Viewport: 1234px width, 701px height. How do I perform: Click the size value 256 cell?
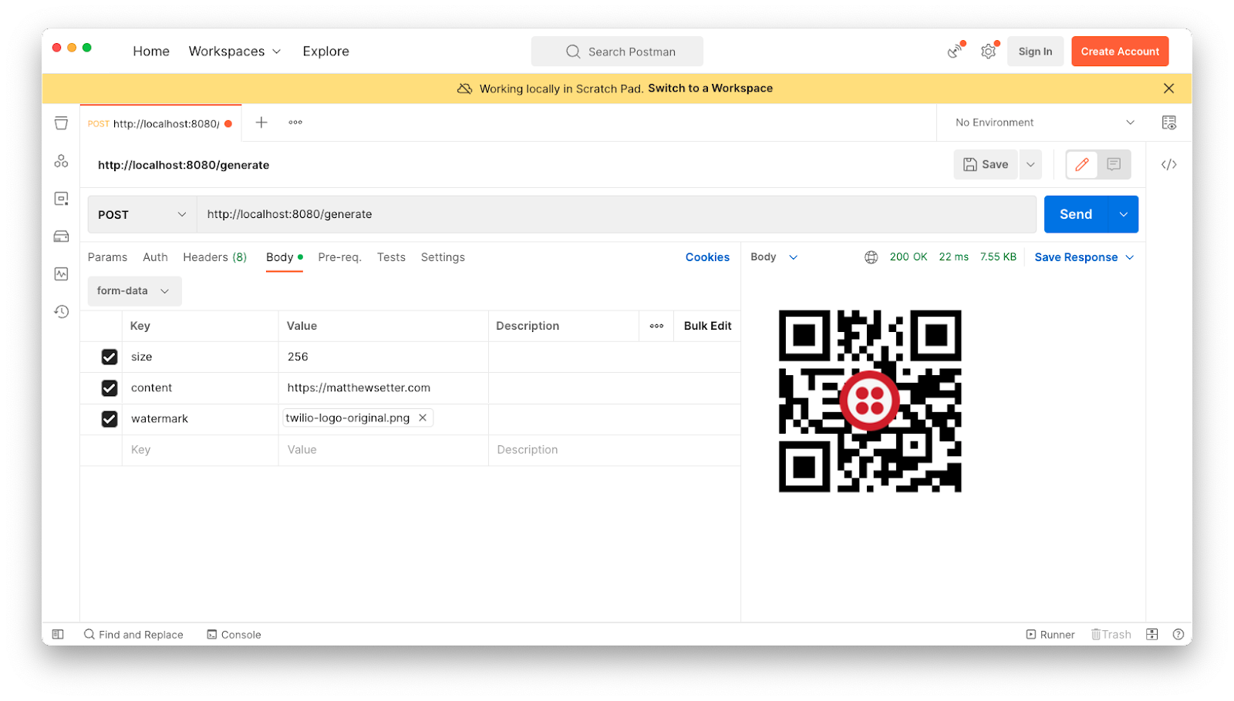(x=383, y=357)
